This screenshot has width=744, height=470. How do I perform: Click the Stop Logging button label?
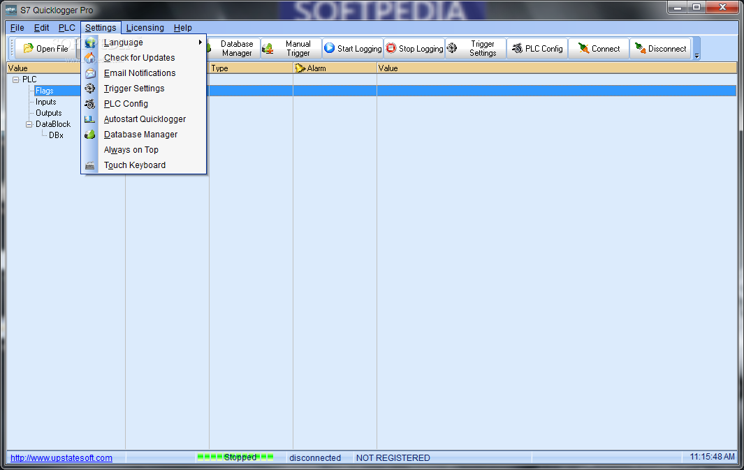pyautogui.click(x=421, y=48)
